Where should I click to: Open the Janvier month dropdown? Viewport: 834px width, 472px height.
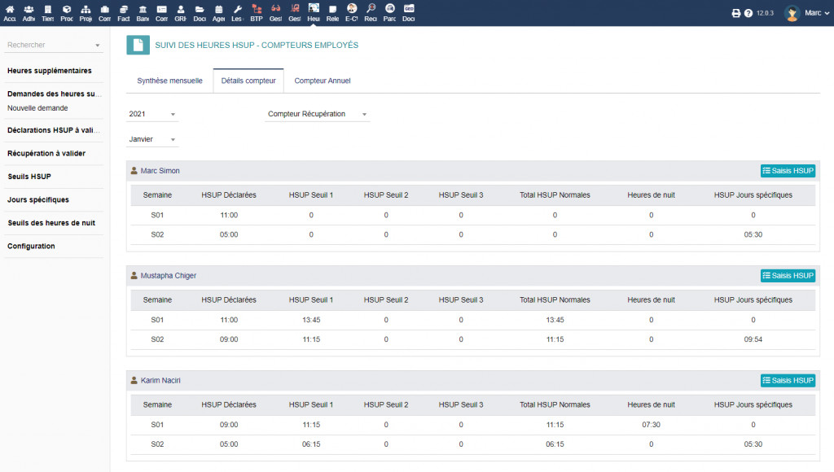[152, 140]
